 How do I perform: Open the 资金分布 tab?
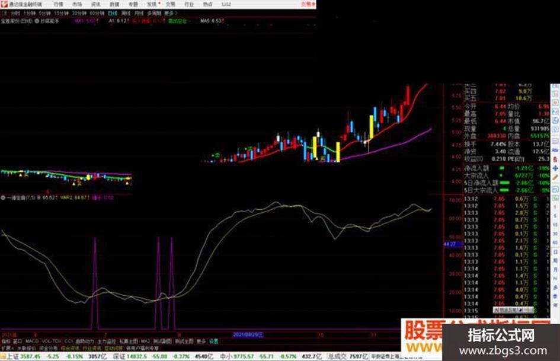pyautogui.click(x=48, y=348)
